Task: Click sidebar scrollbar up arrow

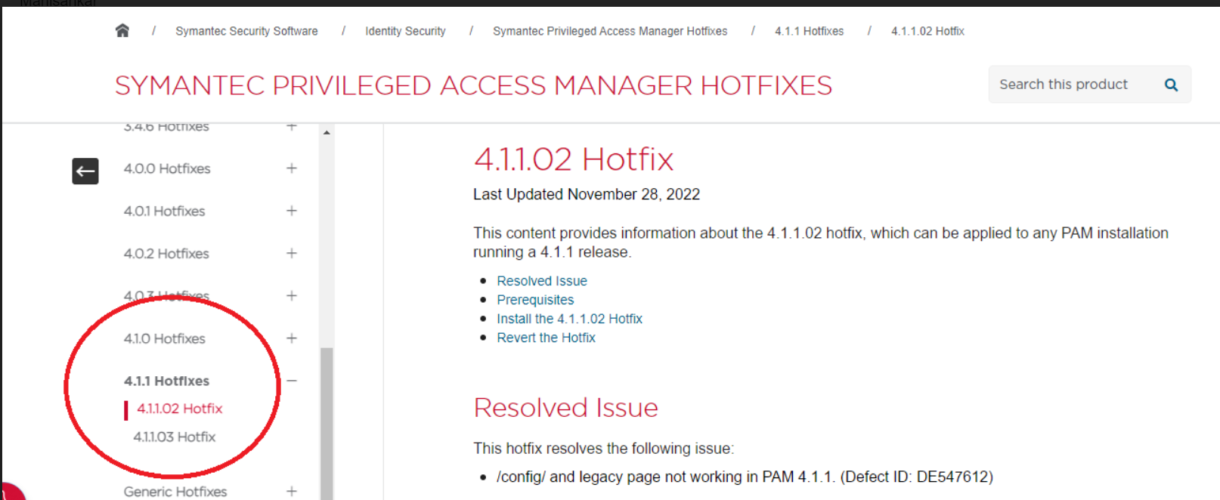Action: point(327,132)
